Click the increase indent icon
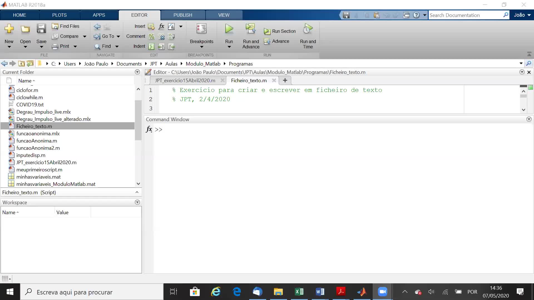This screenshot has width=534, height=300. [x=161, y=46]
